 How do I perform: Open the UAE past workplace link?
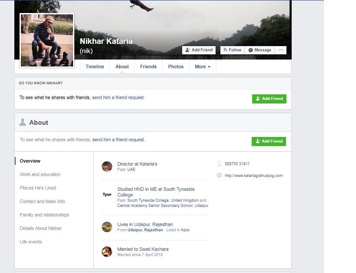click(131, 170)
